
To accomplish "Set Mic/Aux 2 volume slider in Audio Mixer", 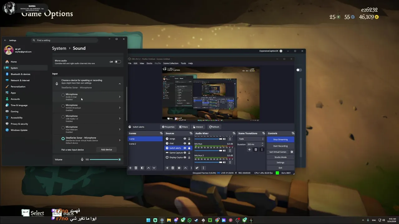I will [208, 162].
